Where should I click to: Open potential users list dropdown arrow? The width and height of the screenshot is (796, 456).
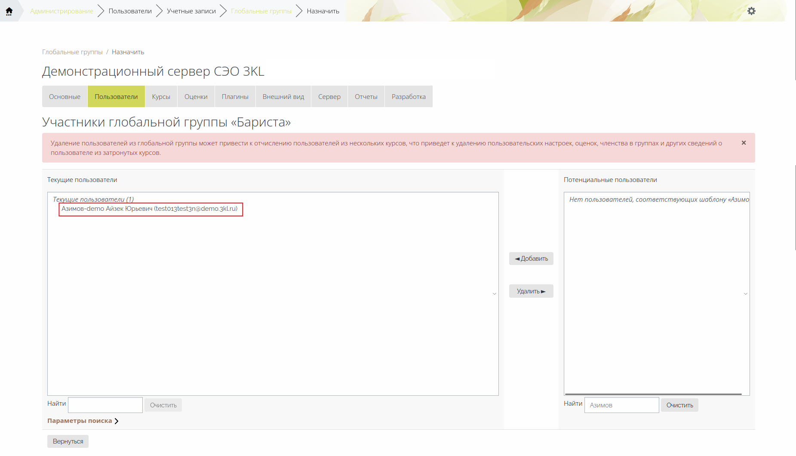point(745,294)
